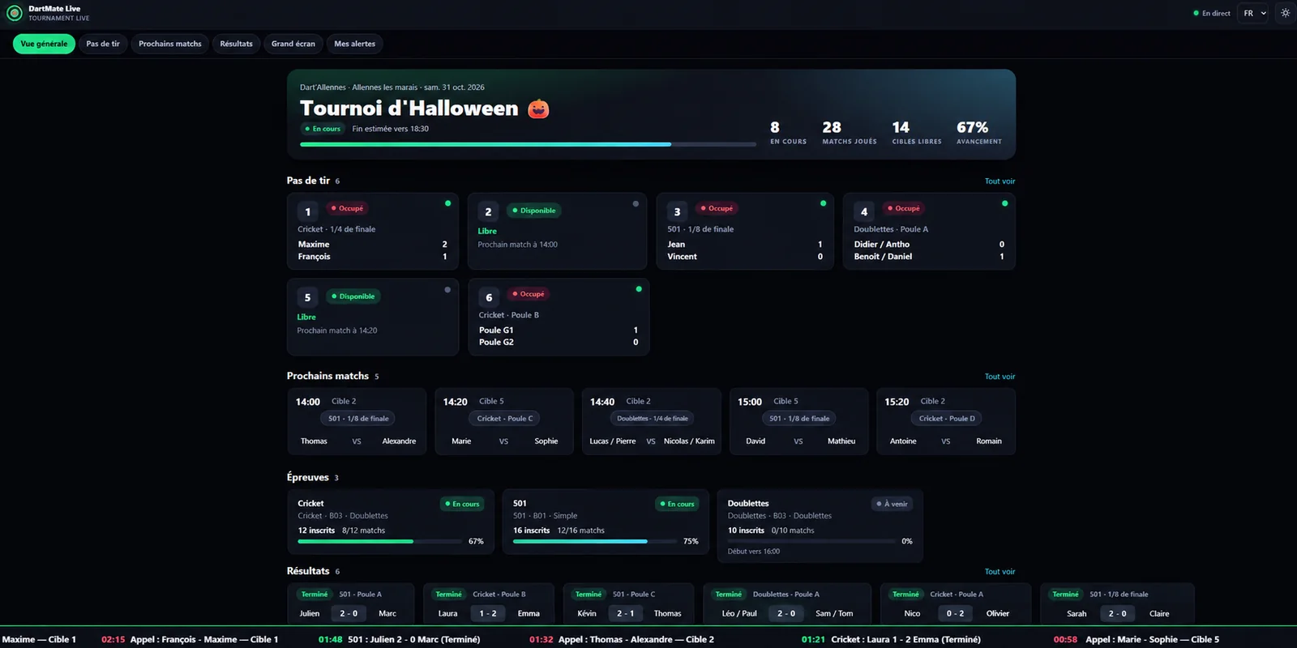Screen dimensions: 1297x648
Task: Click Tout voir link for Pas de tir
Action: click(1000, 181)
